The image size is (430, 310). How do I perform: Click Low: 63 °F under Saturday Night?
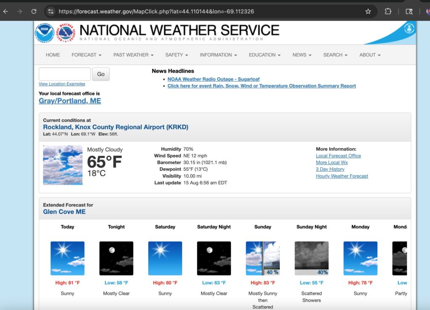(214, 283)
